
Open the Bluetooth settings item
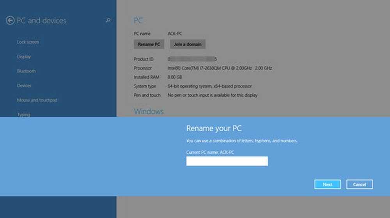click(26, 71)
